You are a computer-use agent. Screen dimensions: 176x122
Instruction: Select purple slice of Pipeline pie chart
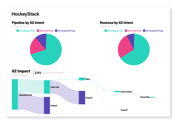[42, 39]
